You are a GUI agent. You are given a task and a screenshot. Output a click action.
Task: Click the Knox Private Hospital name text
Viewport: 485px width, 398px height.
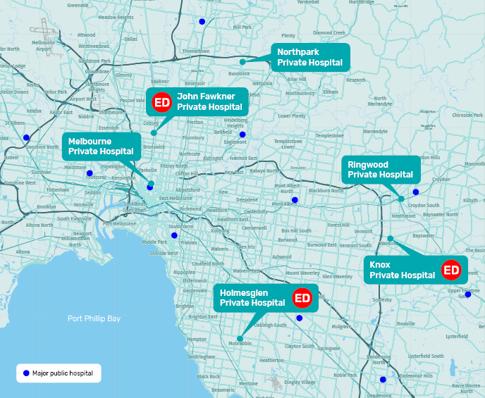(402, 270)
